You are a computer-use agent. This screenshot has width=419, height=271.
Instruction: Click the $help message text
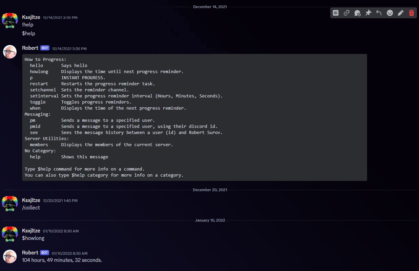[29, 33]
